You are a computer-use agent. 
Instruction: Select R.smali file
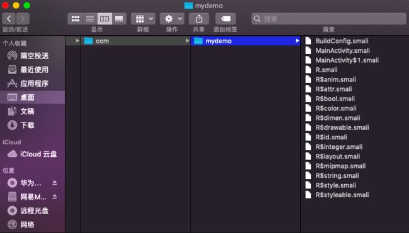327,70
